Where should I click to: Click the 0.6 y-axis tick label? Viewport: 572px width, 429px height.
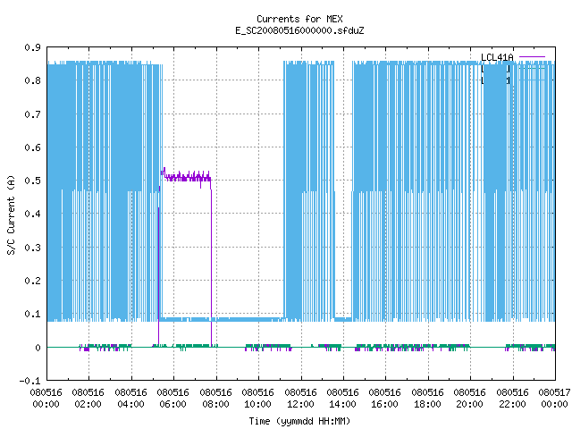tap(32, 147)
